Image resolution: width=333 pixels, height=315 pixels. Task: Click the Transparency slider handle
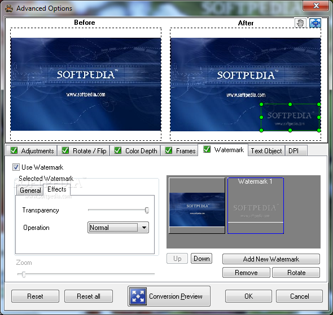147,210
